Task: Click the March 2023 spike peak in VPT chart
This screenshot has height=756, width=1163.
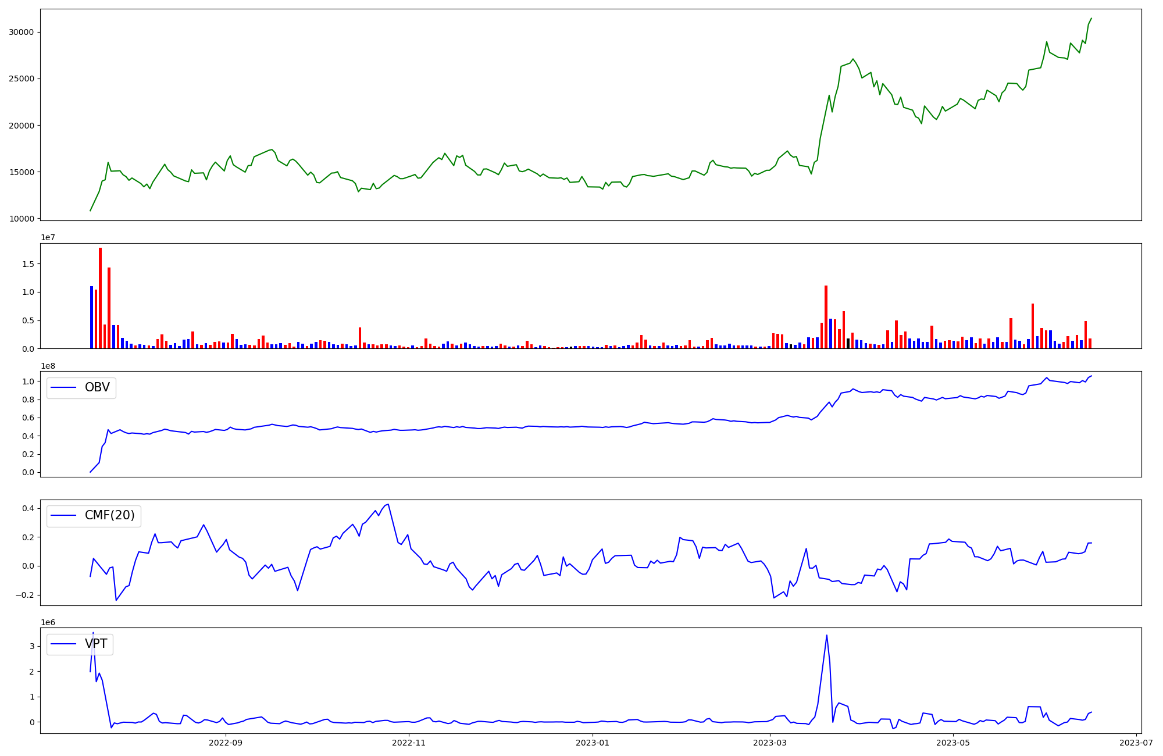Action: pos(826,636)
